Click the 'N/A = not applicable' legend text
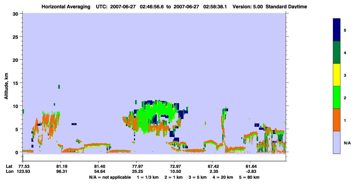 pyautogui.click(x=110, y=177)
